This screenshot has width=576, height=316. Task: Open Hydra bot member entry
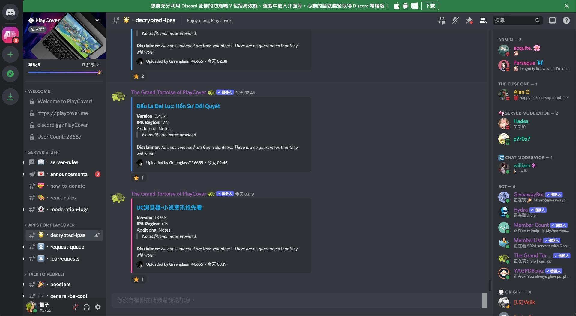534,212
